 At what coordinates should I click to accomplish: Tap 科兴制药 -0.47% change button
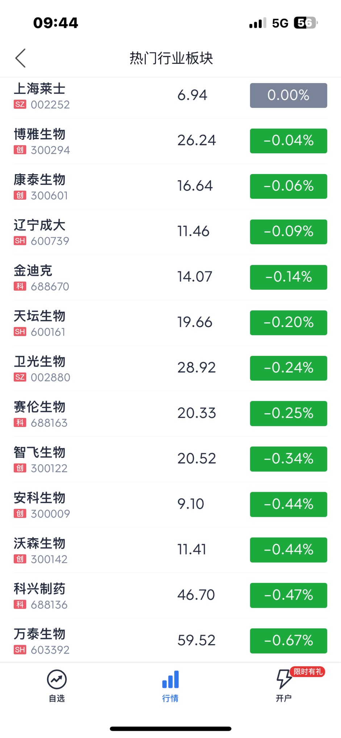pos(288,595)
